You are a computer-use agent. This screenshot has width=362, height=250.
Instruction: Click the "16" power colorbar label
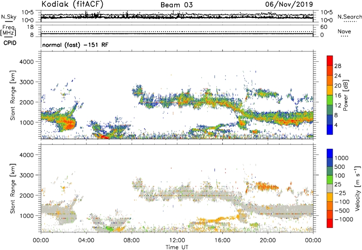click(x=338, y=96)
